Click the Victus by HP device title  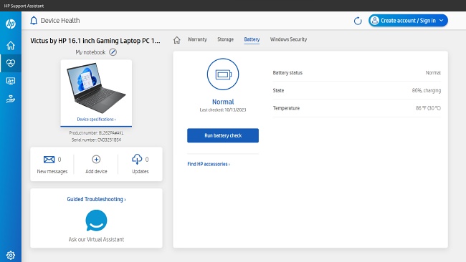95,41
